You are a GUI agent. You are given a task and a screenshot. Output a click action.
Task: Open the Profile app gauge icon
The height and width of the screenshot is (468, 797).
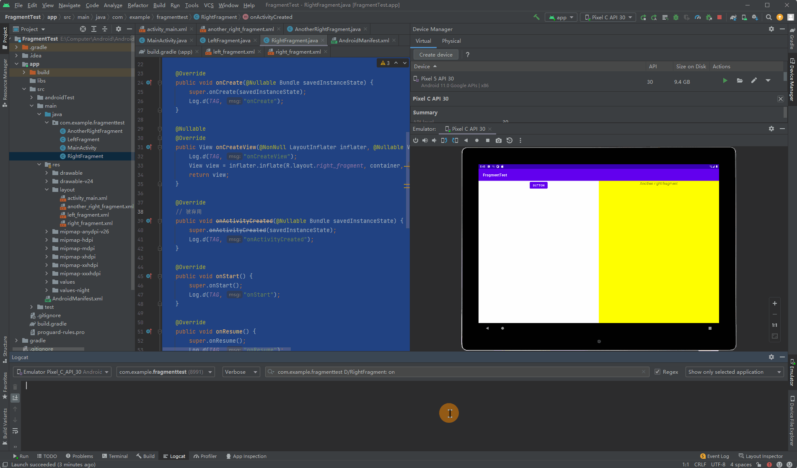(x=698, y=17)
